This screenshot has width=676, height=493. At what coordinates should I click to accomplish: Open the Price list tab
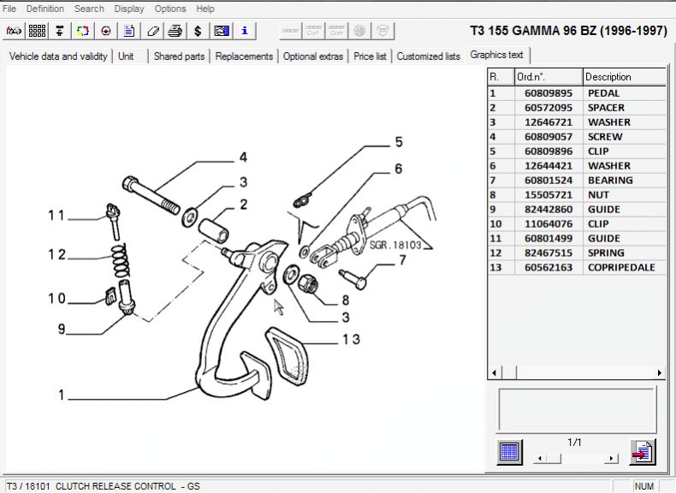pos(370,56)
